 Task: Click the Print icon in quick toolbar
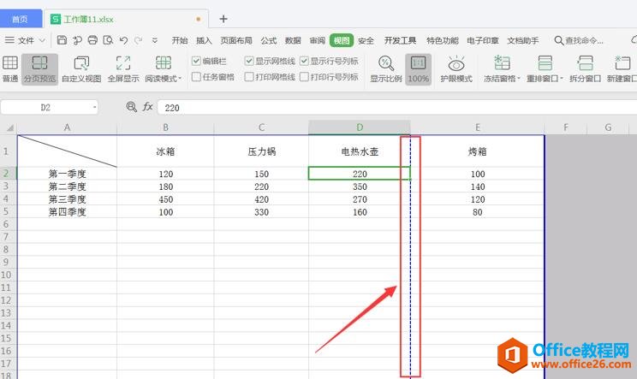coord(92,39)
